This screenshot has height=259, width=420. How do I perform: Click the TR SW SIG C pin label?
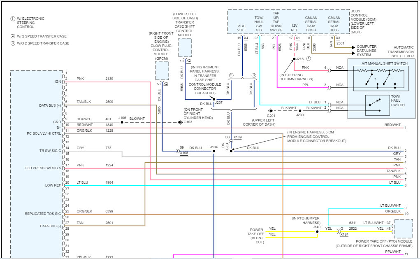(x=50, y=151)
